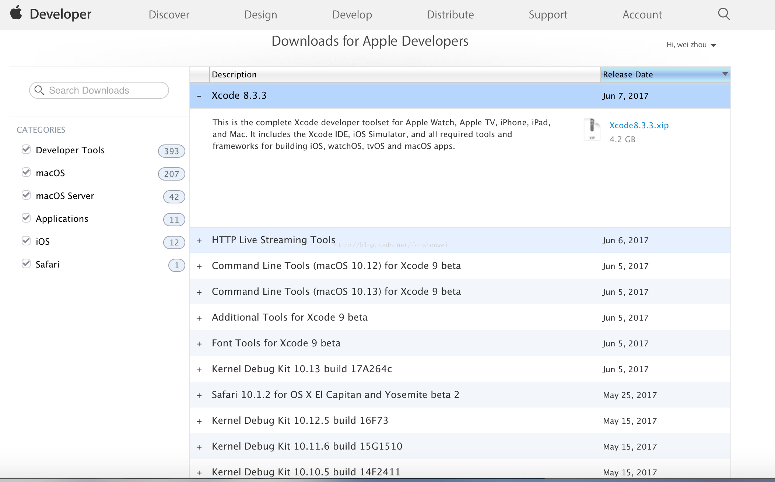Open the Discover menu
The image size is (775, 482).
coord(169,14)
